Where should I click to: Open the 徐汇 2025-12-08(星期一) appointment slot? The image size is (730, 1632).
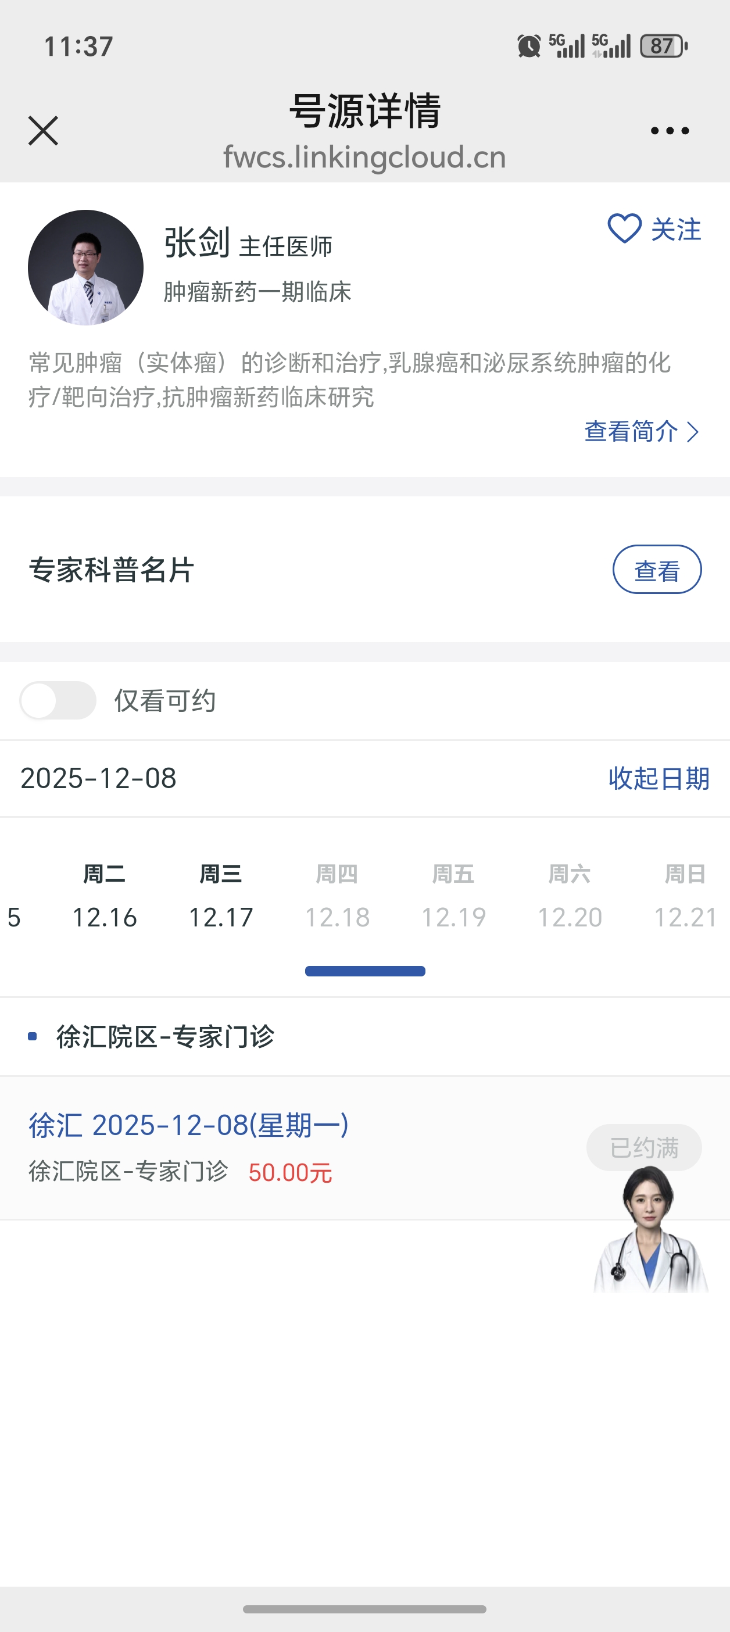189,1126
